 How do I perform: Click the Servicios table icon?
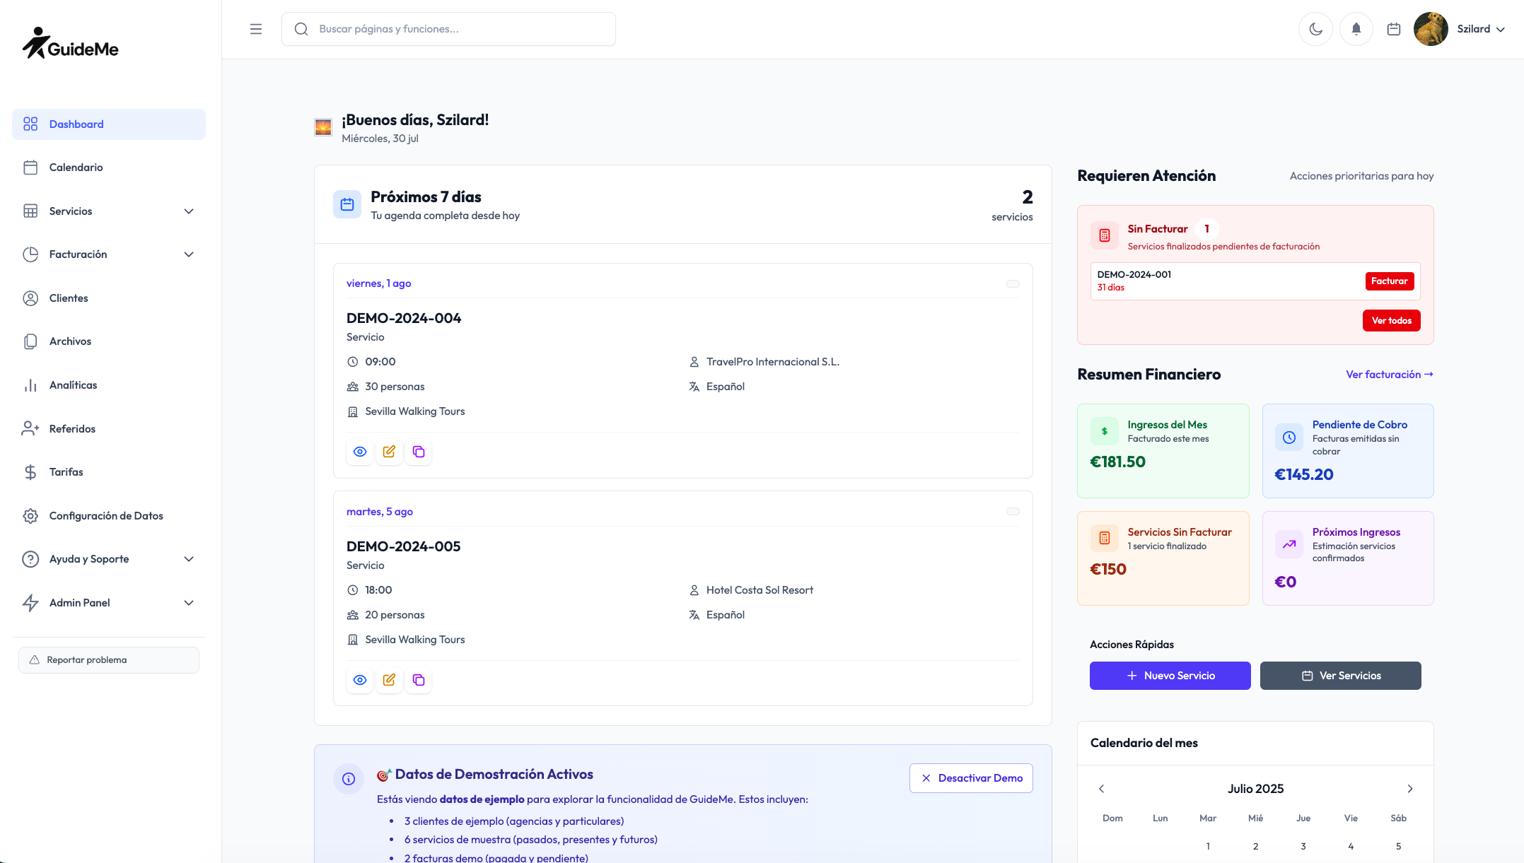(x=30, y=211)
